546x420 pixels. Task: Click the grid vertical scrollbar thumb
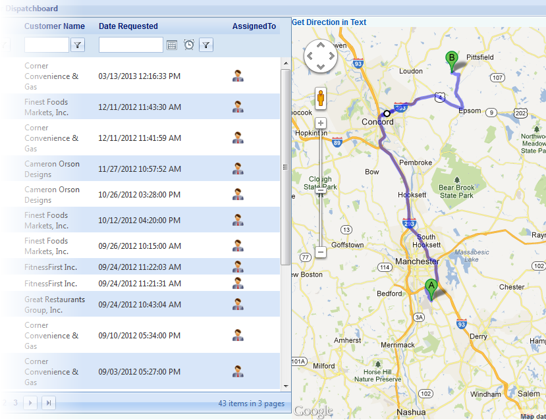(x=286, y=167)
